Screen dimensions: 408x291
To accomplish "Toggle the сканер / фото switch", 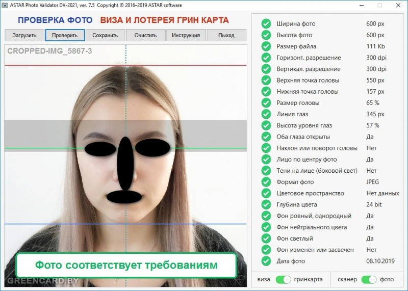I will tap(369, 280).
